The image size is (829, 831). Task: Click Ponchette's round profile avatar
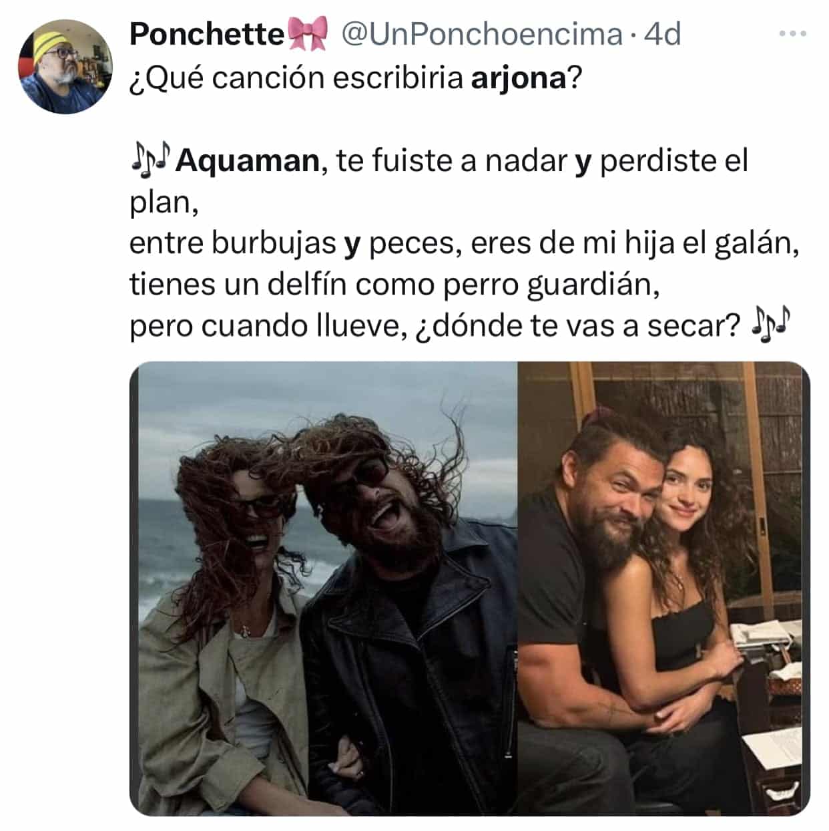coord(65,67)
